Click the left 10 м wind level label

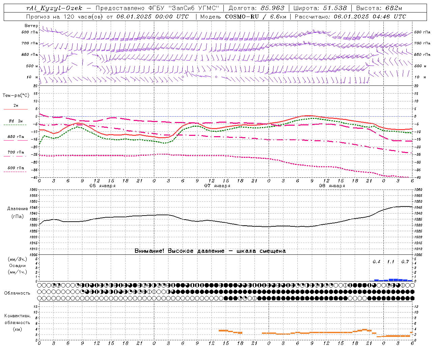[x=32, y=77]
